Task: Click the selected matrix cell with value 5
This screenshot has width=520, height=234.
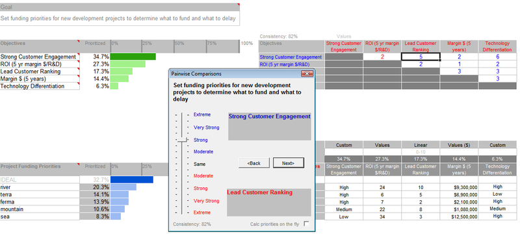Action: (x=421, y=57)
